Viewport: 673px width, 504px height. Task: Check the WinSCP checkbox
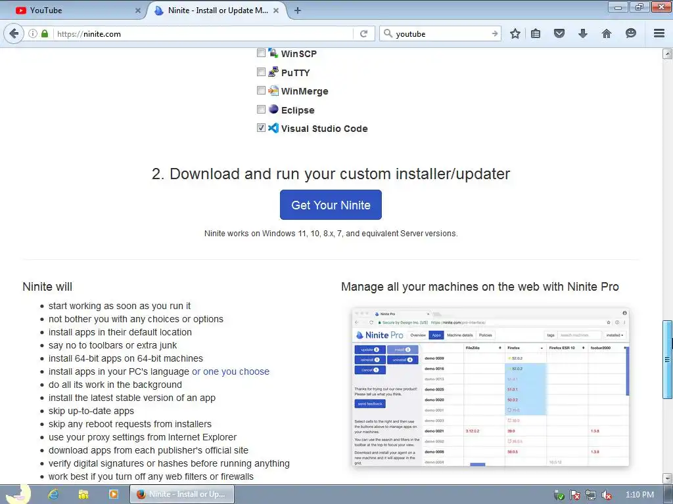point(261,52)
